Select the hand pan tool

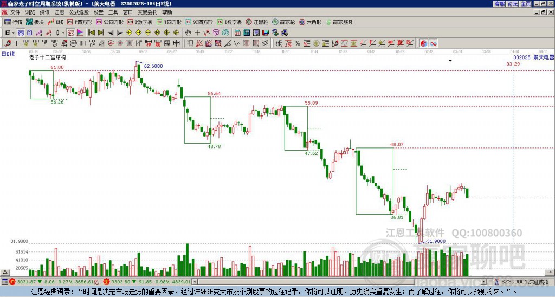coord(188,33)
